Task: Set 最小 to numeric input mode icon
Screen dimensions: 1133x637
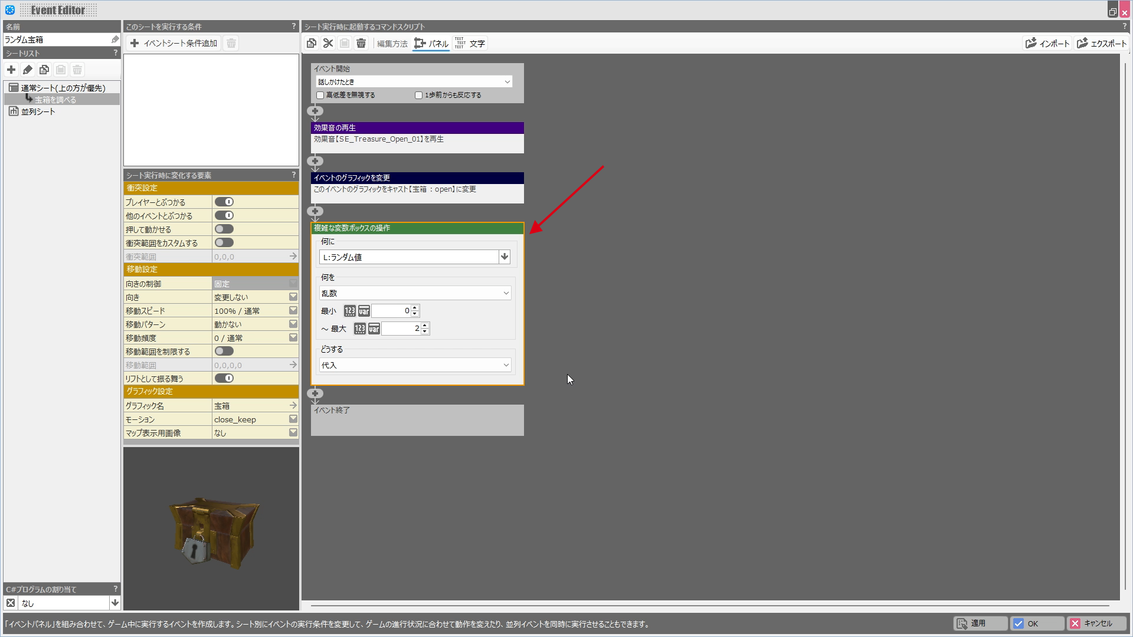Action: point(350,311)
